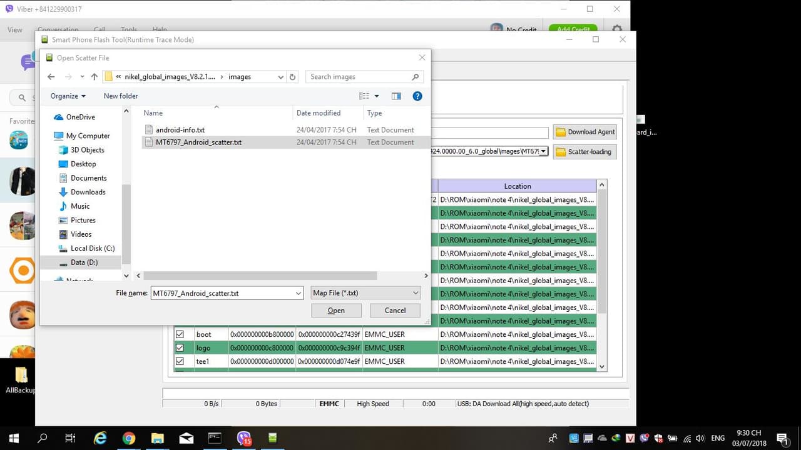Click the ENG language indicator
Screen dimensions: 801x450
pyautogui.click(x=718, y=439)
